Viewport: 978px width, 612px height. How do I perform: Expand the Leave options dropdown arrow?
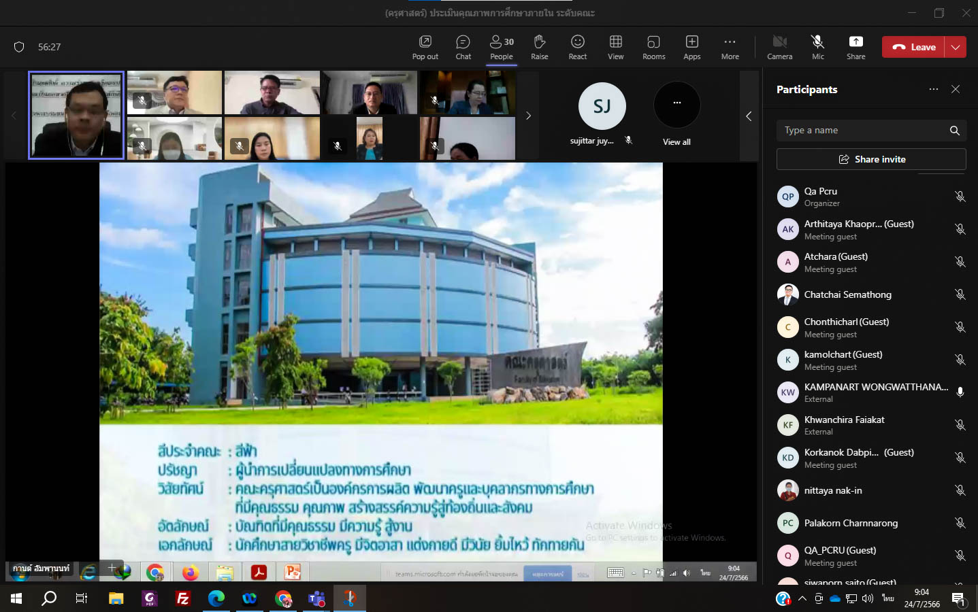[x=956, y=47]
